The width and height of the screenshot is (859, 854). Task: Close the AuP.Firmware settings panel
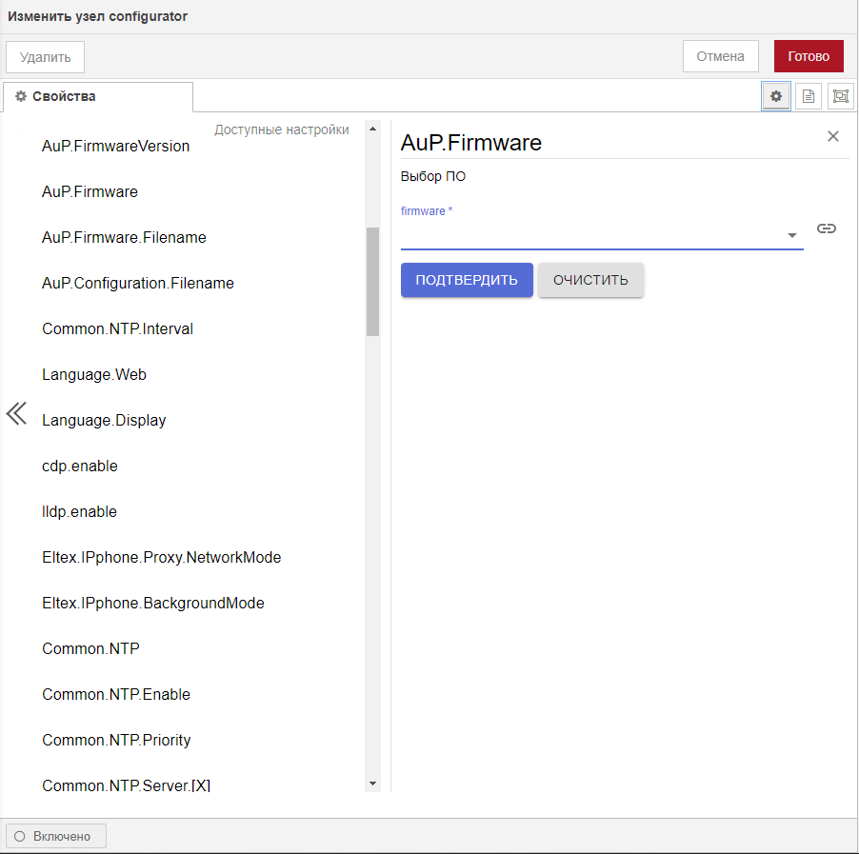coord(833,136)
